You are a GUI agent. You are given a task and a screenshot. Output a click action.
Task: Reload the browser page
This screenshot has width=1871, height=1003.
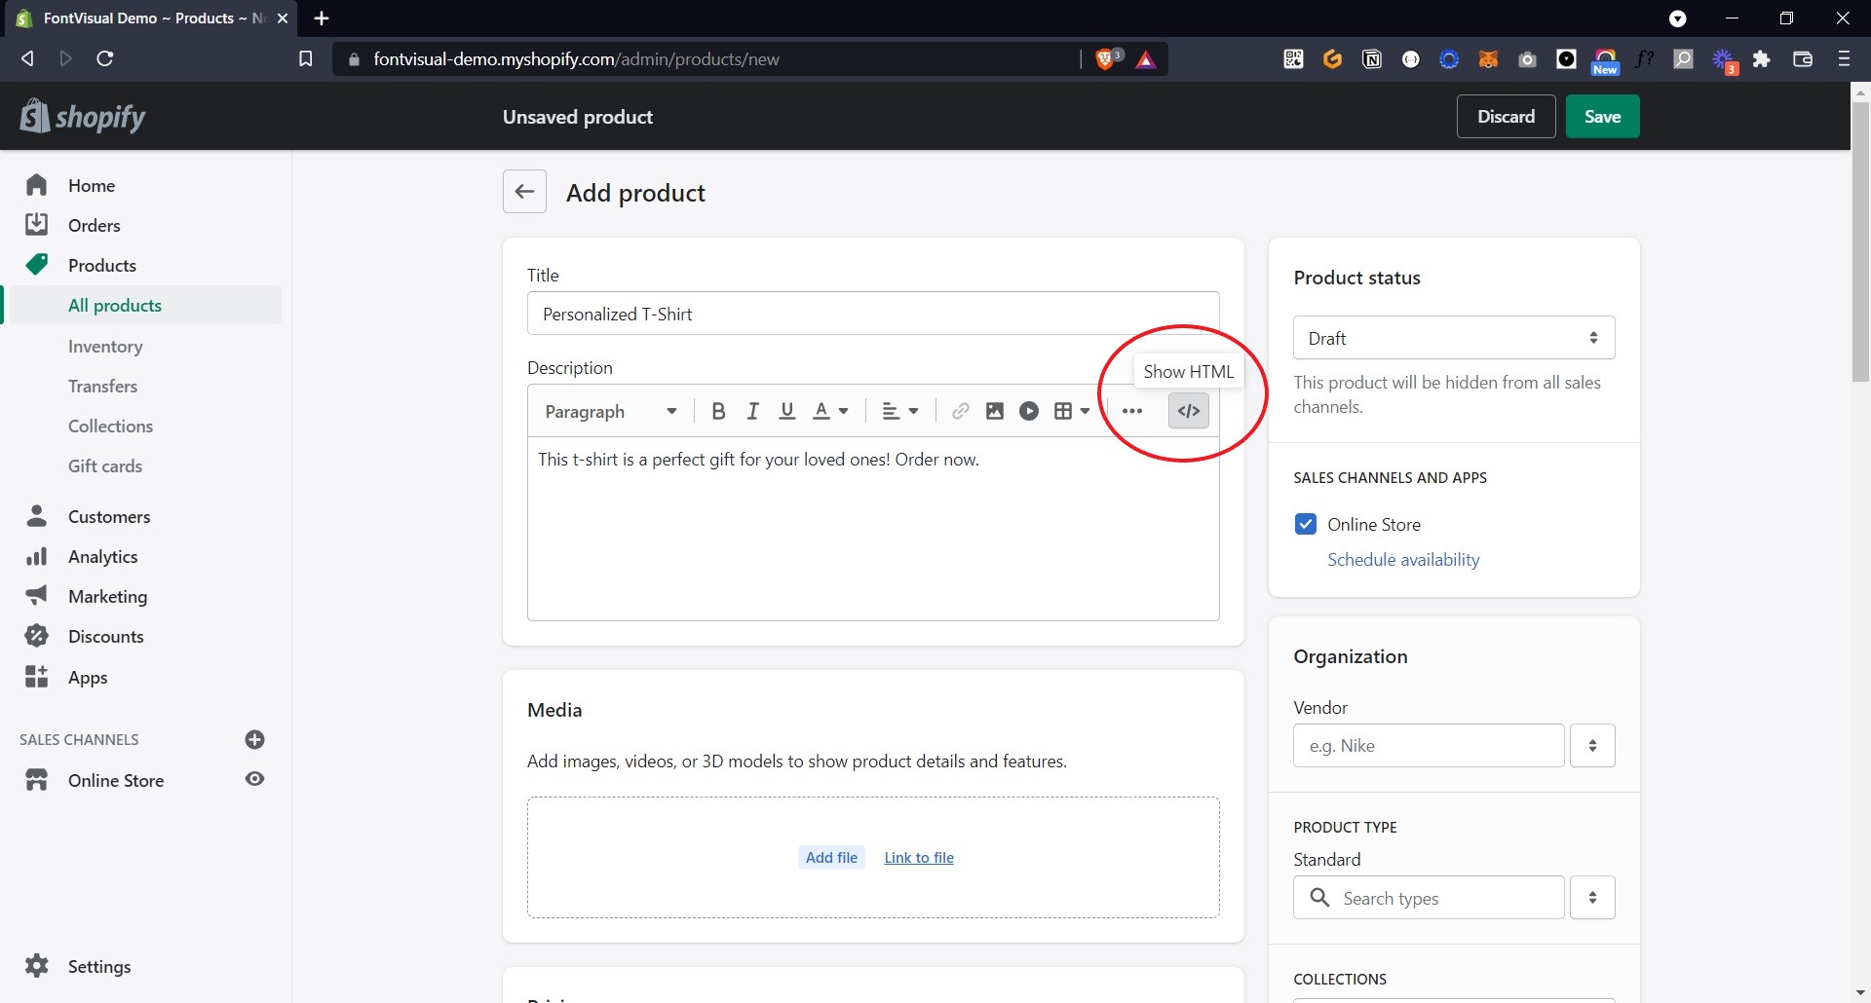pyautogui.click(x=105, y=58)
